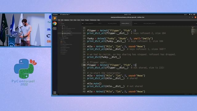Close the Sublime Text window

195,17
